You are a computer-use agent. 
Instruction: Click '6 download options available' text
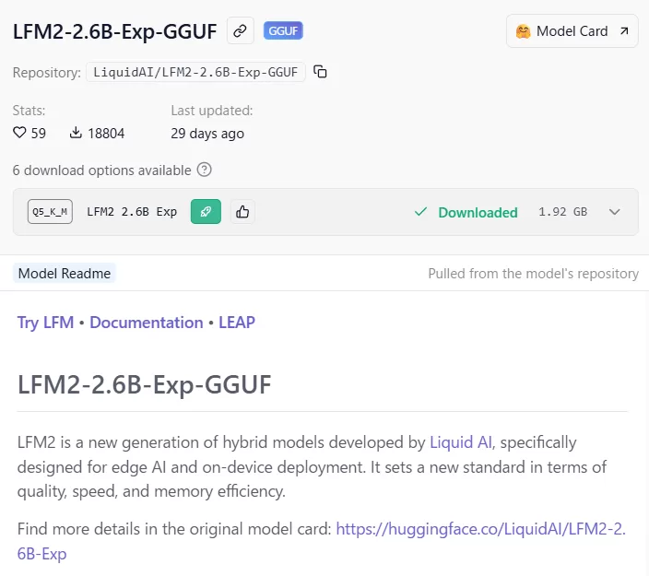click(101, 170)
